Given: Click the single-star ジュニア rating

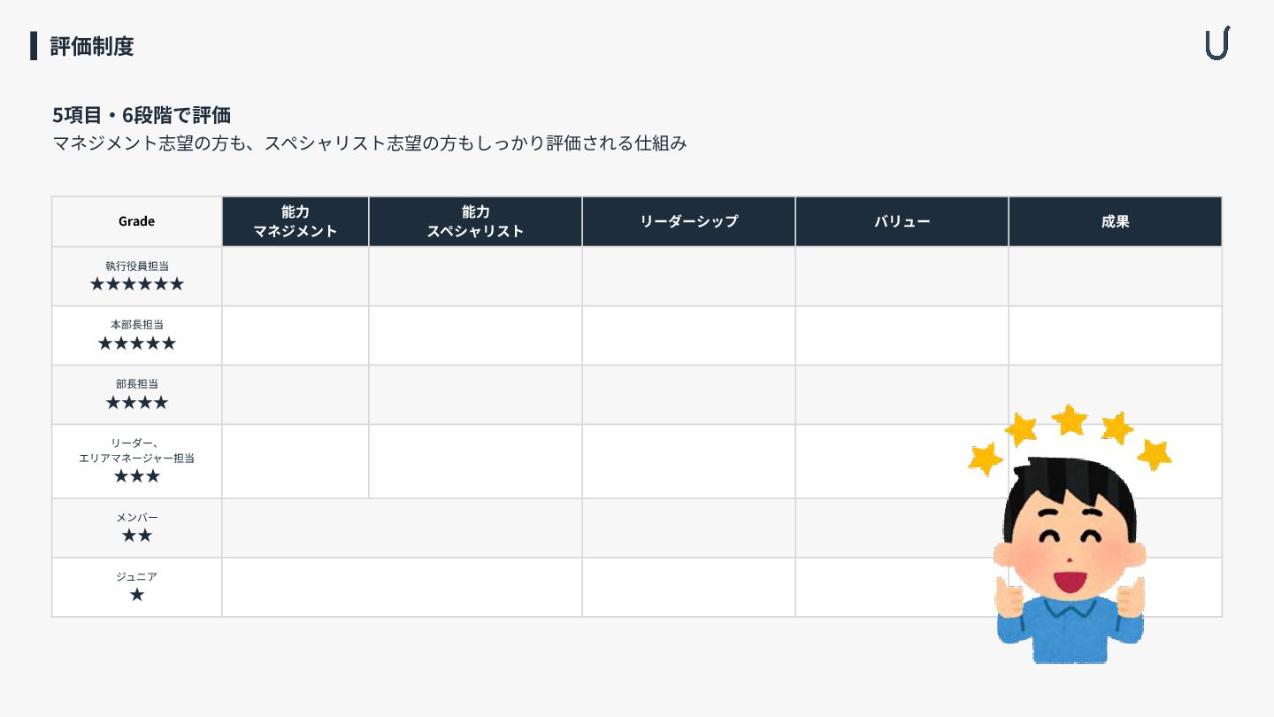Looking at the screenshot, I should 137,595.
